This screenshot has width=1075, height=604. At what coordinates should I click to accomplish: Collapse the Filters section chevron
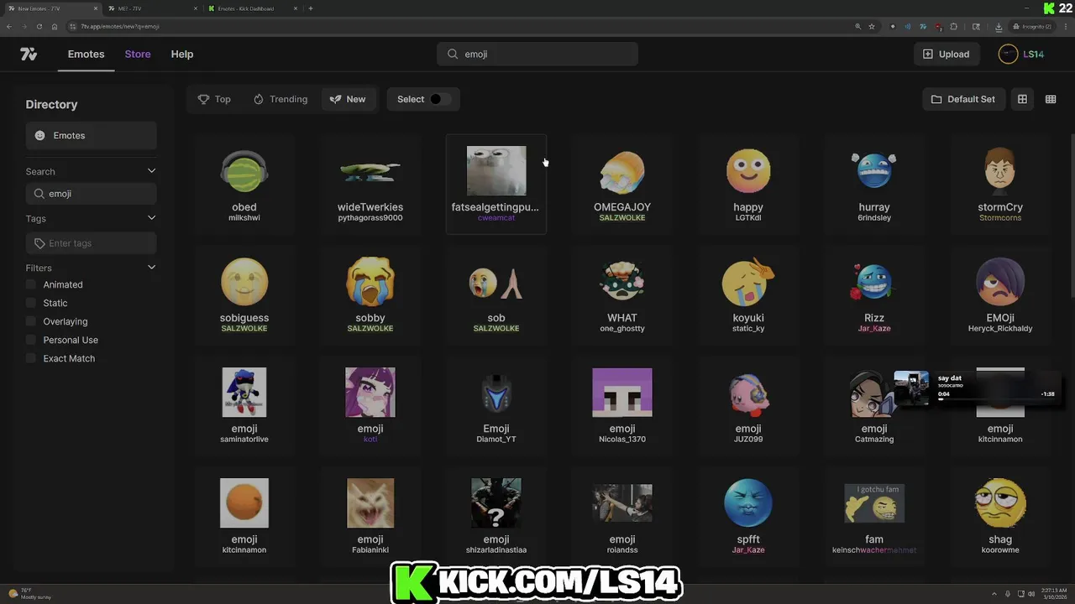[x=151, y=268]
